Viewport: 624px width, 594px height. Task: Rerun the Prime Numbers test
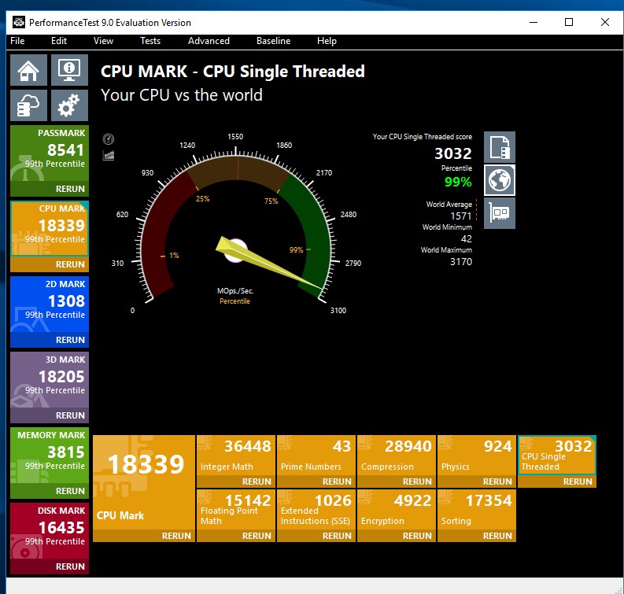316,481
